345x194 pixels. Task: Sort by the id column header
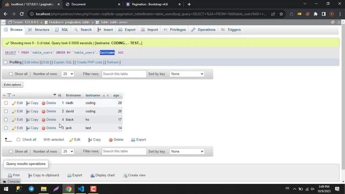59,95
